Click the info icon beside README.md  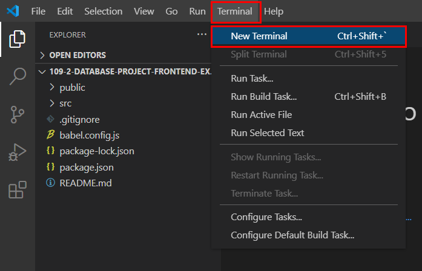pos(50,182)
